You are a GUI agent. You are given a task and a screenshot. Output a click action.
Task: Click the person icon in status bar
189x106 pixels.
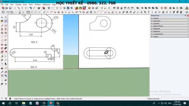point(10,99)
